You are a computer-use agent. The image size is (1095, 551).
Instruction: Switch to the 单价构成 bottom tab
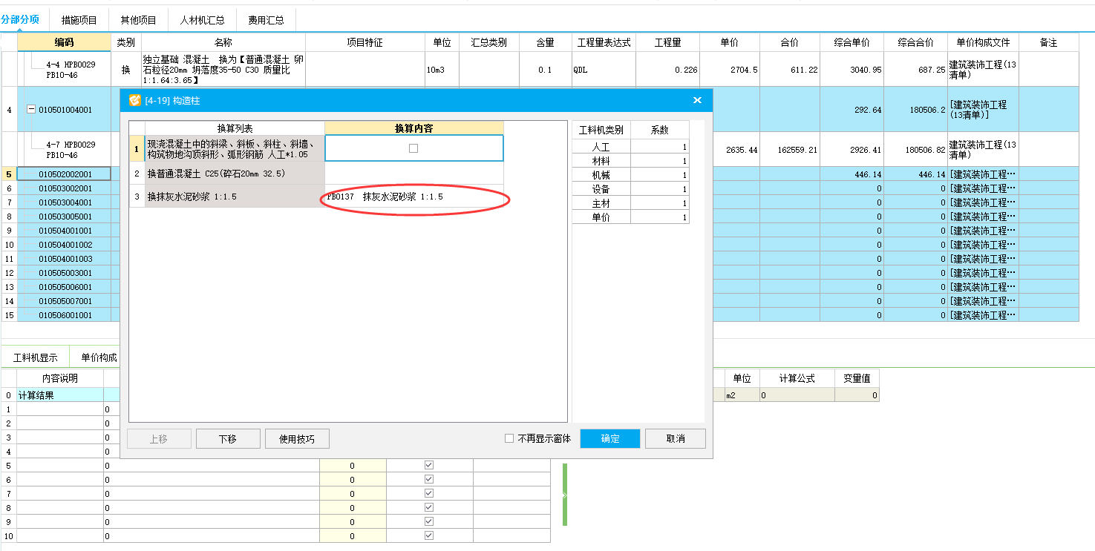98,357
